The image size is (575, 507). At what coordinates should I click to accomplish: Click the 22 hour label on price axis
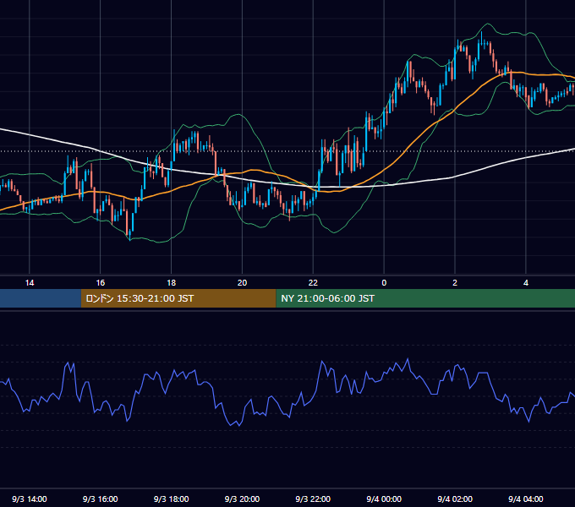(313, 283)
